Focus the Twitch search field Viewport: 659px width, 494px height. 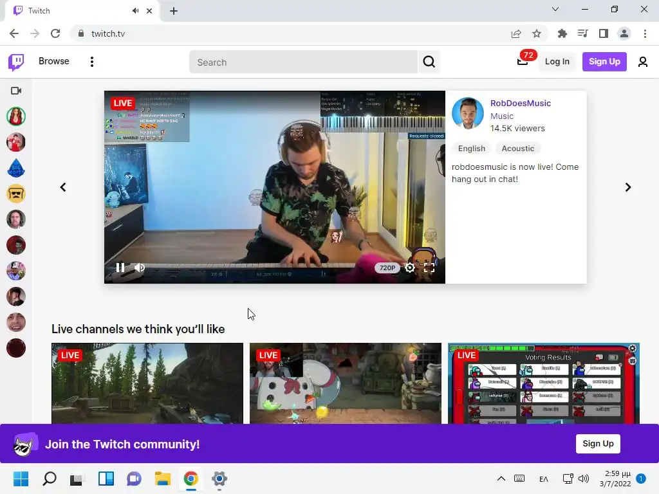click(x=303, y=62)
